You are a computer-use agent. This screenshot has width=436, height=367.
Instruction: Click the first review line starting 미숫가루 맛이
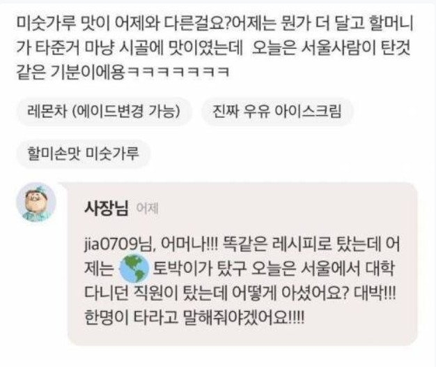pos(215,23)
